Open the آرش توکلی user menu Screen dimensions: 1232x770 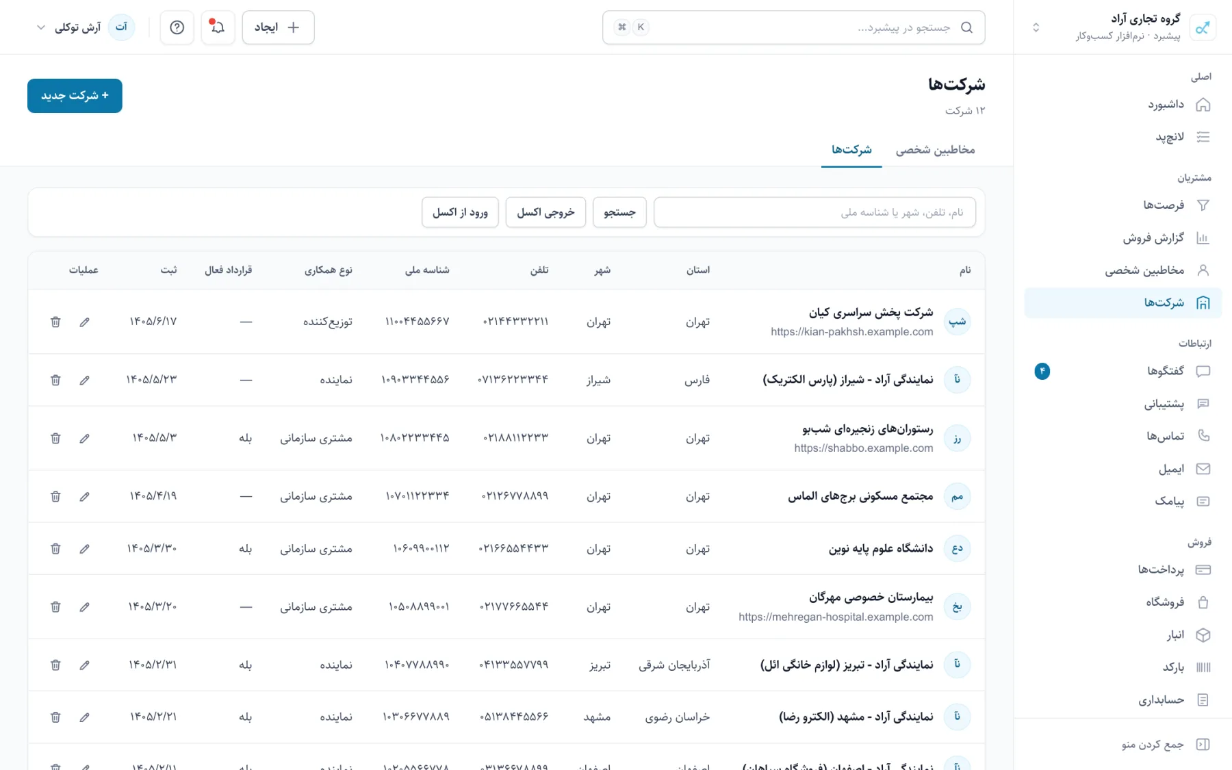coord(85,27)
